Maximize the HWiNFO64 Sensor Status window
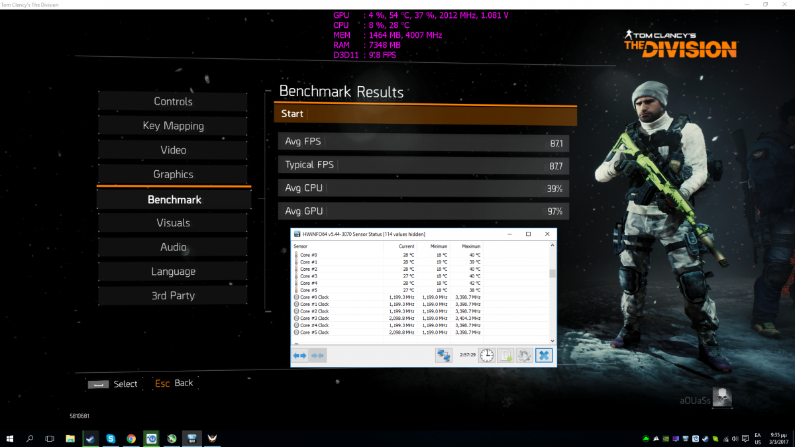This screenshot has width=795, height=447. tap(528, 234)
